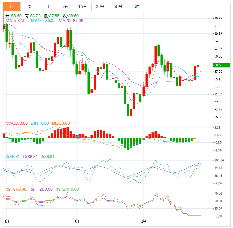
Task: Click the MA20: 87.08 indicator label
Action: click(71, 21)
